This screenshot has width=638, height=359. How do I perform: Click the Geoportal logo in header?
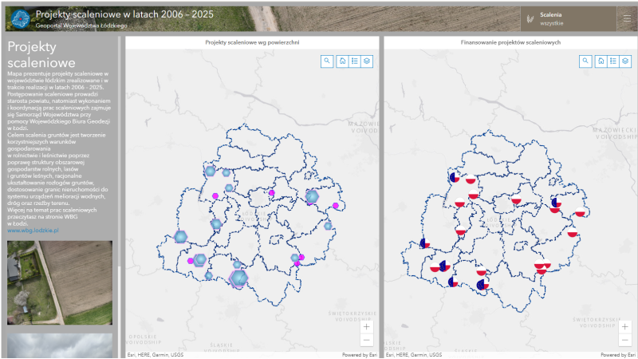click(18, 18)
